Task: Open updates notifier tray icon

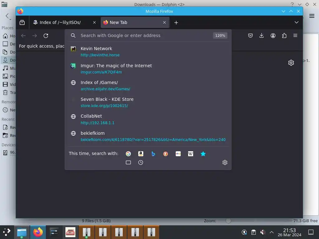Action: (x=244, y=232)
